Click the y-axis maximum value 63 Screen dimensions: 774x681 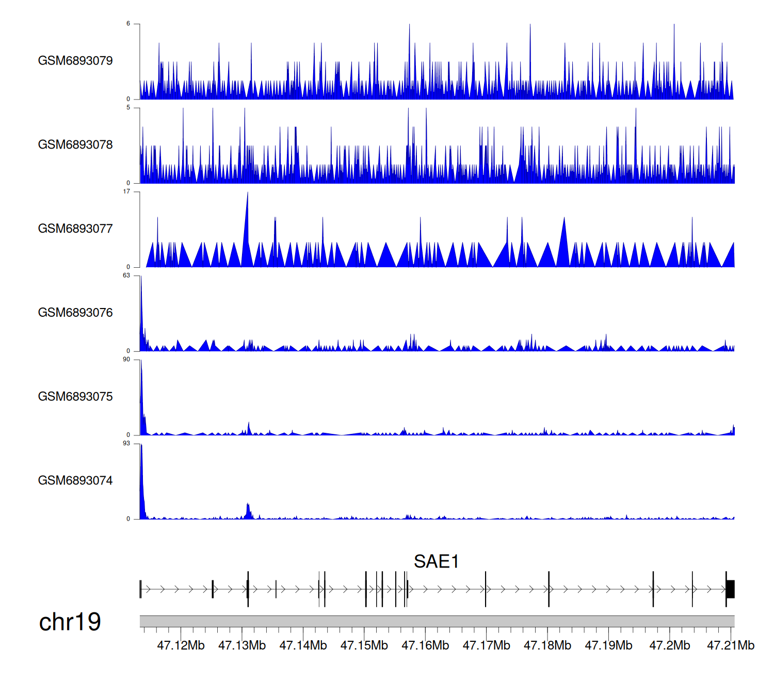(126, 275)
